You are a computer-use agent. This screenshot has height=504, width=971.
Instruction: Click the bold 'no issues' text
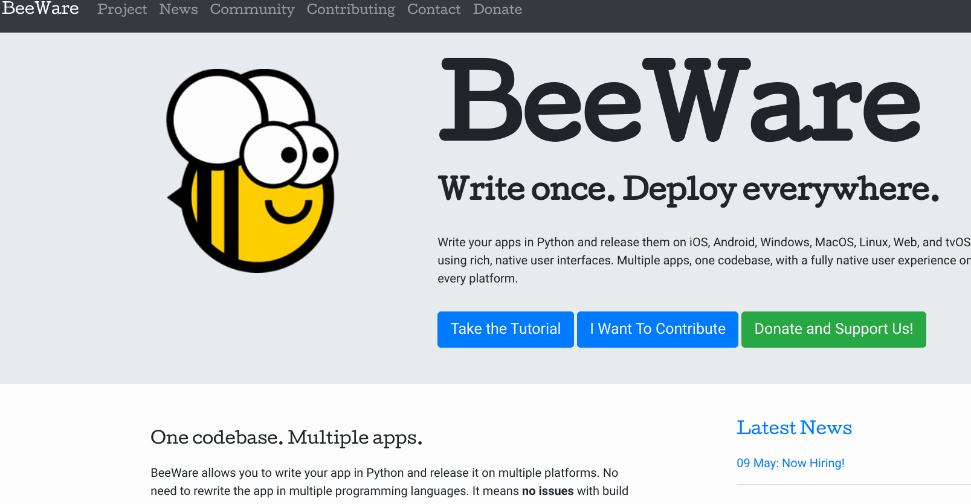tap(547, 491)
